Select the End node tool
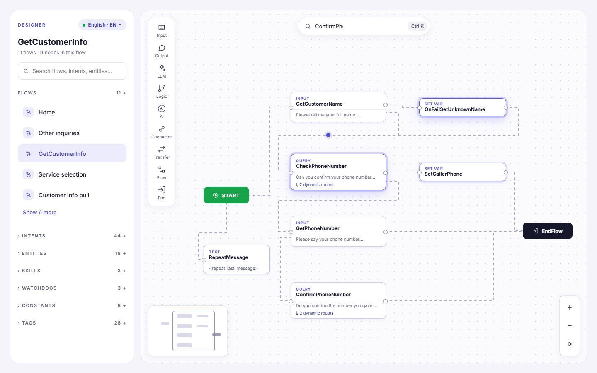Screen dimensions: 597x373 click(162, 193)
